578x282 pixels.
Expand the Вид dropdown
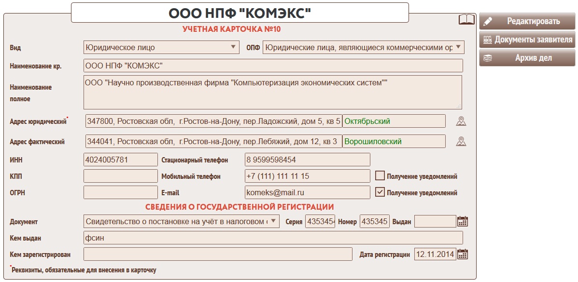point(161,47)
